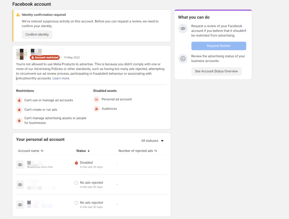The width and height of the screenshot is (289, 219).
Task: Sort by Account name column arrows
Action: point(42,151)
